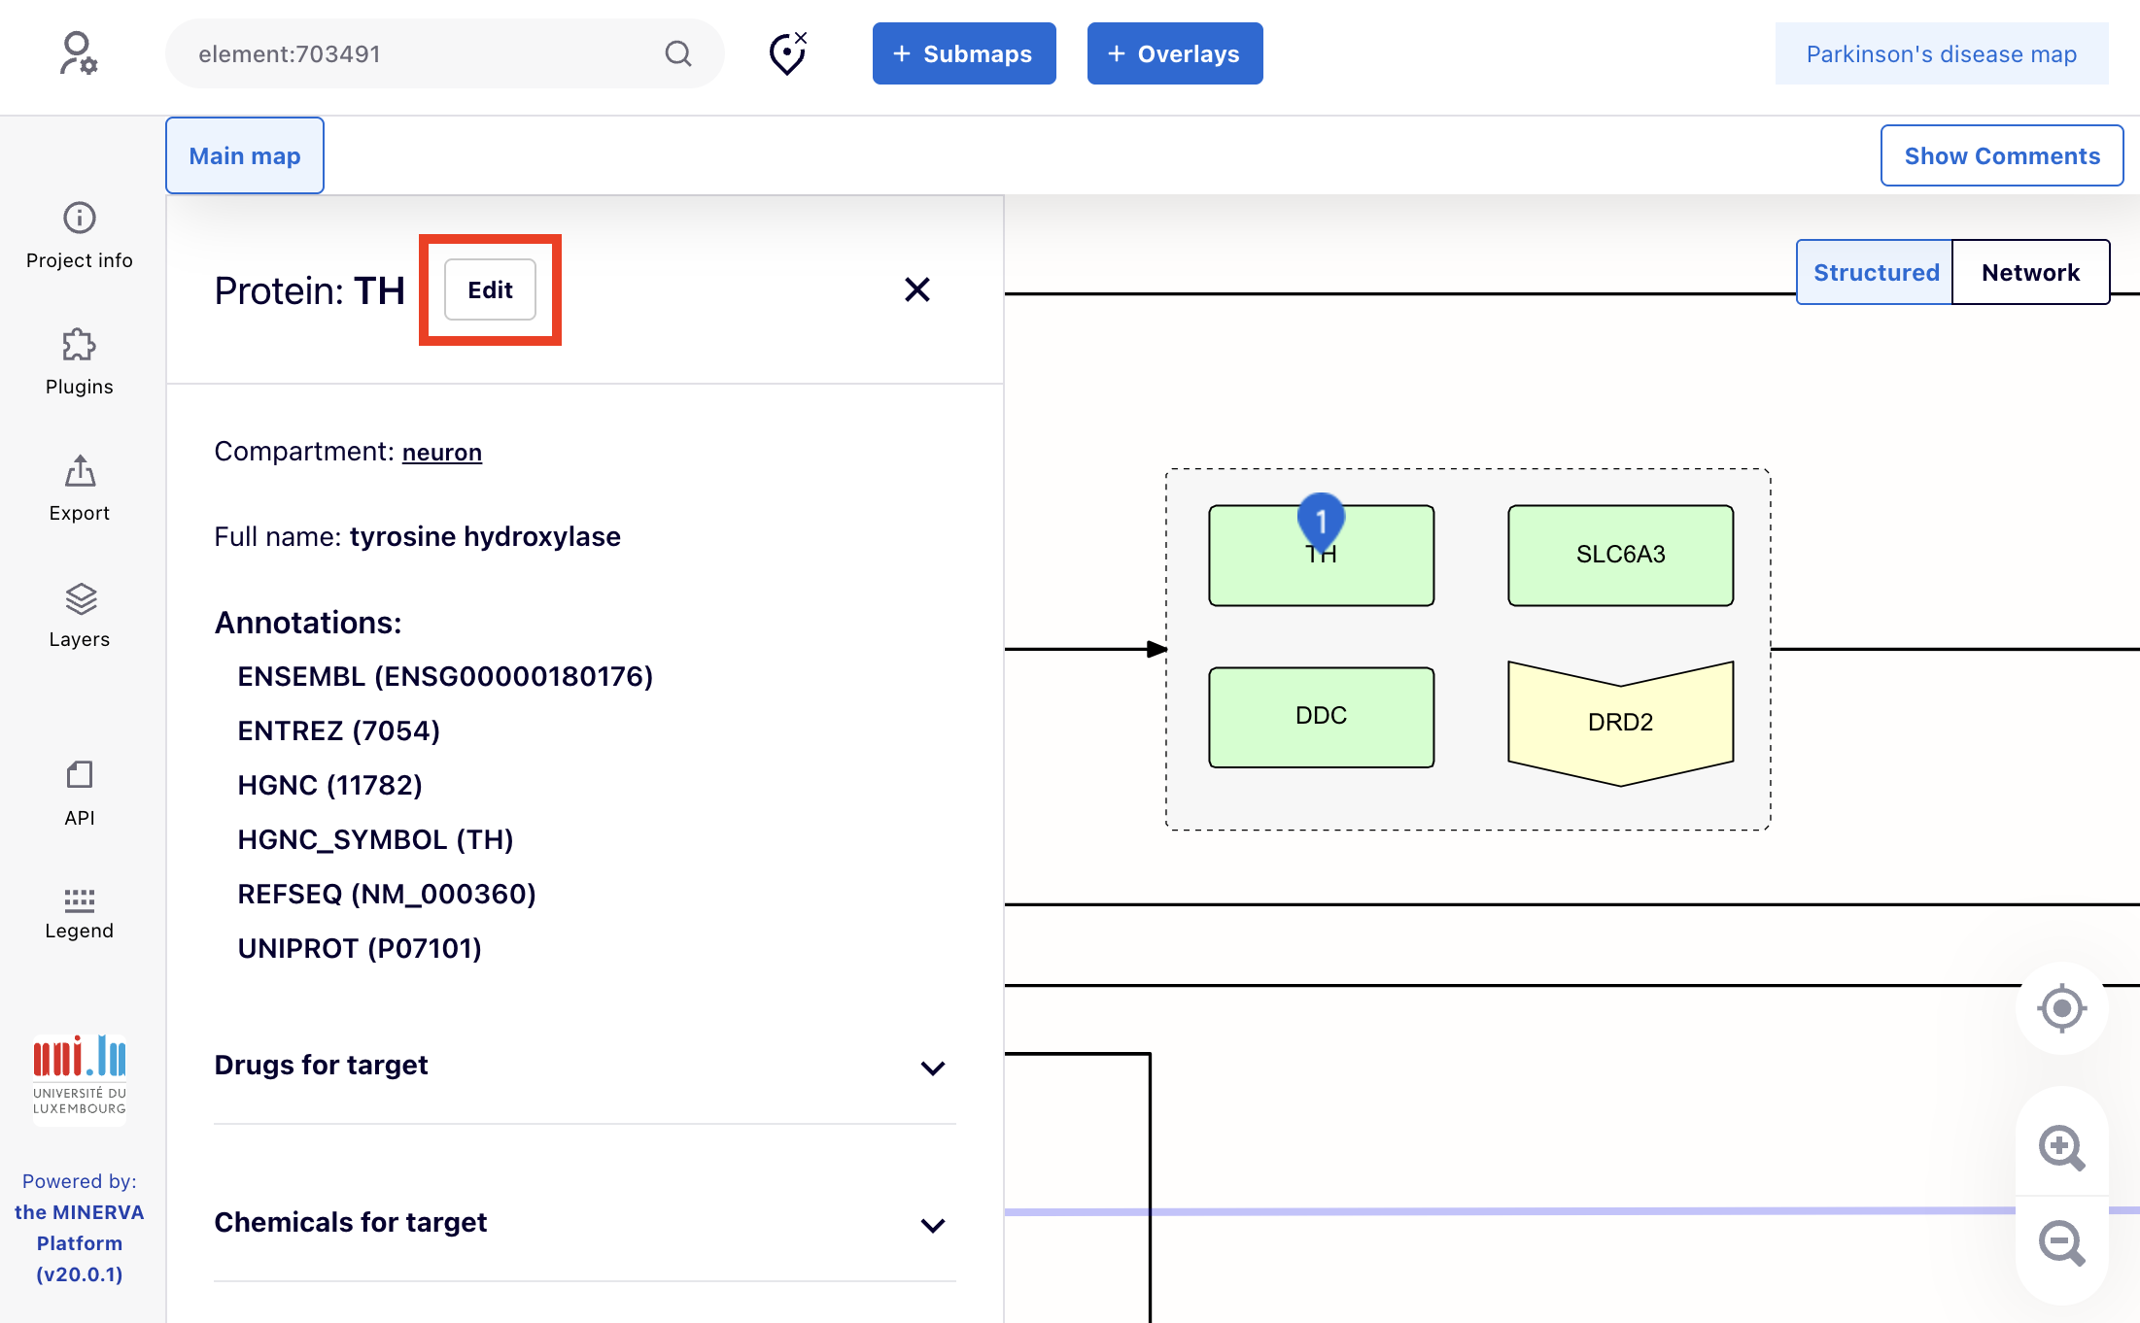Open Project info panel
The width and height of the screenshot is (2140, 1323).
(x=80, y=235)
